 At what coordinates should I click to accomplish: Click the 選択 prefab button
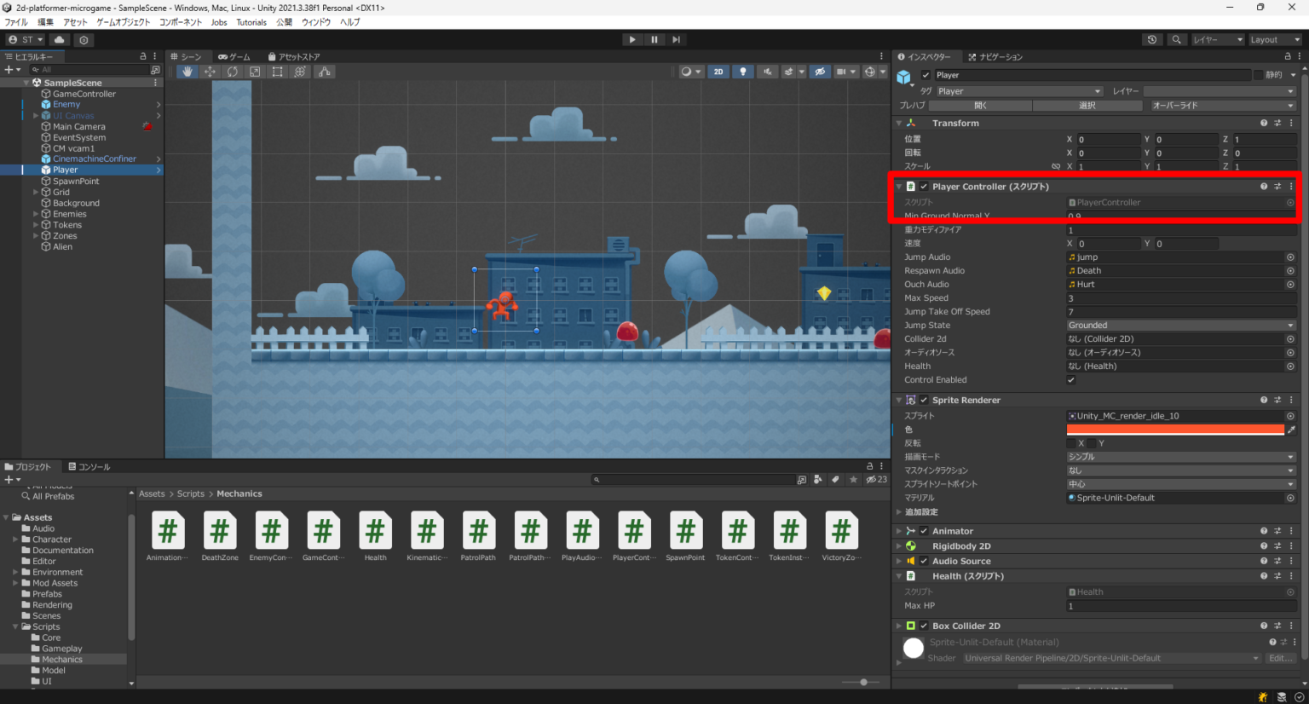pos(1087,106)
